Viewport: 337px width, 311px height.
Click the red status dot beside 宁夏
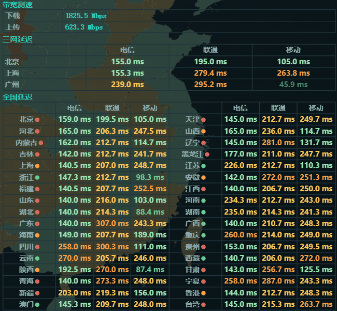(203, 281)
